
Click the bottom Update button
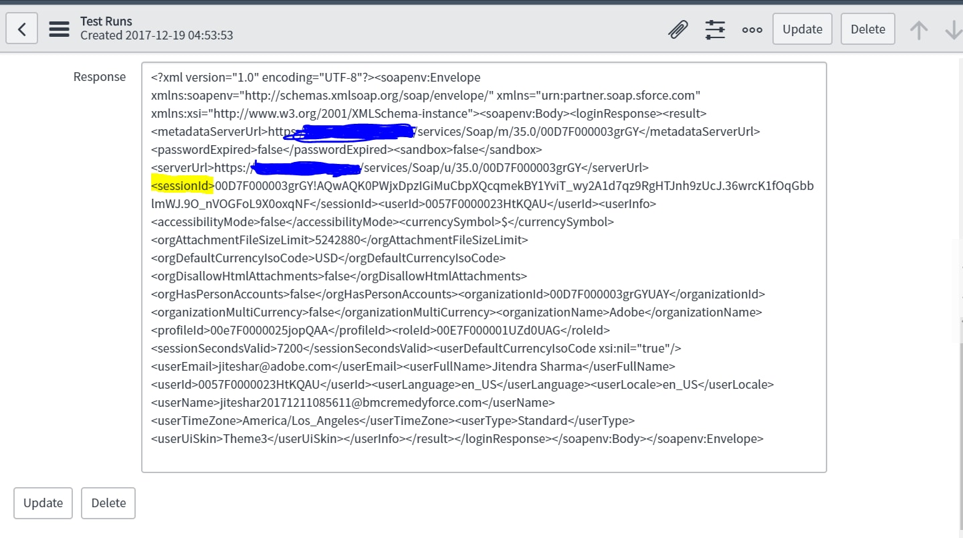[x=43, y=503]
